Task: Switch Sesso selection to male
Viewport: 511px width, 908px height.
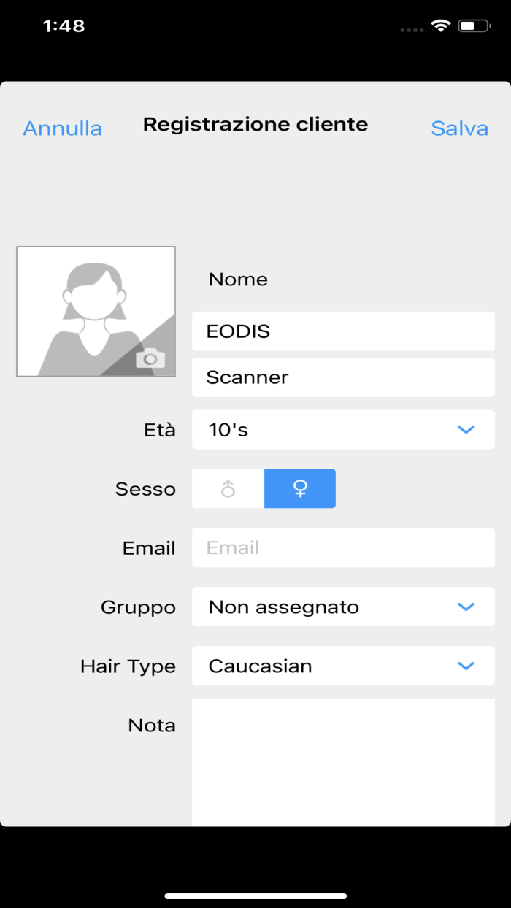Action: pyautogui.click(x=227, y=488)
